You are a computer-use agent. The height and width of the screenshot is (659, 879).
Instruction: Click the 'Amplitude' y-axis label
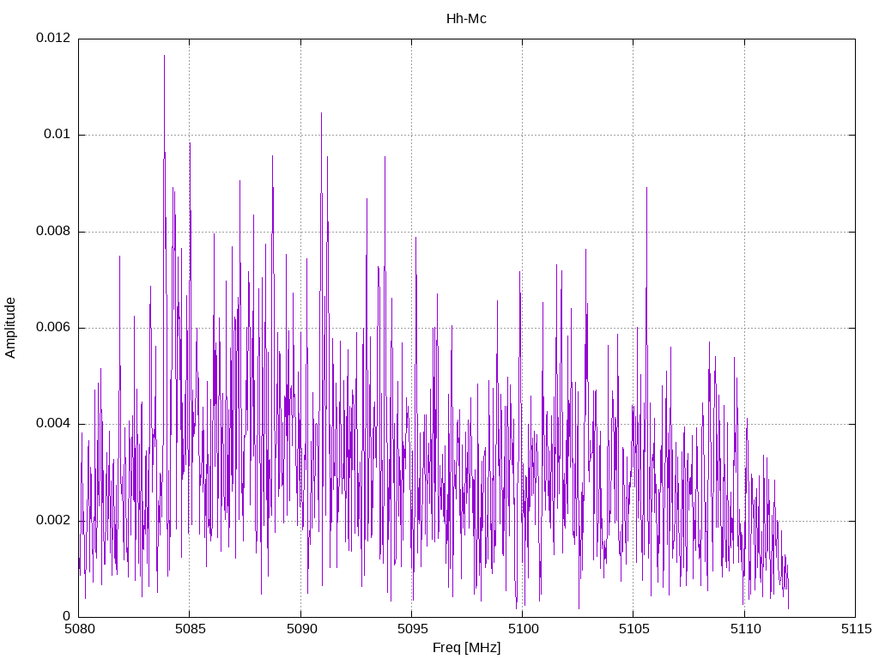coord(10,328)
